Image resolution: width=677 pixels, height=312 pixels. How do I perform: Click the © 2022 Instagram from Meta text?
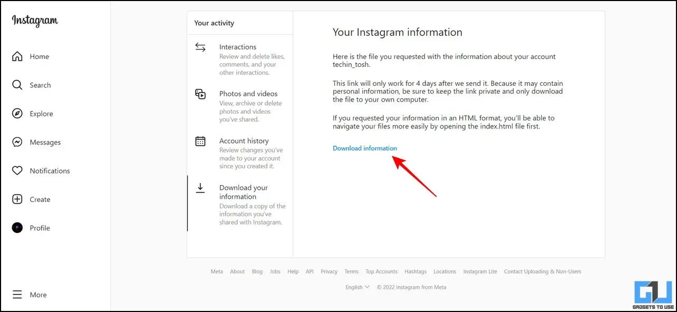412,287
